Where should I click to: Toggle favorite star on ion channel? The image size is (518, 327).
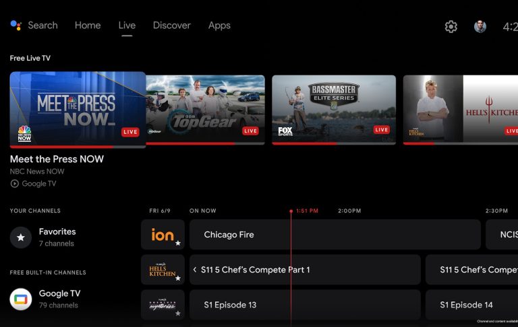click(x=178, y=243)
